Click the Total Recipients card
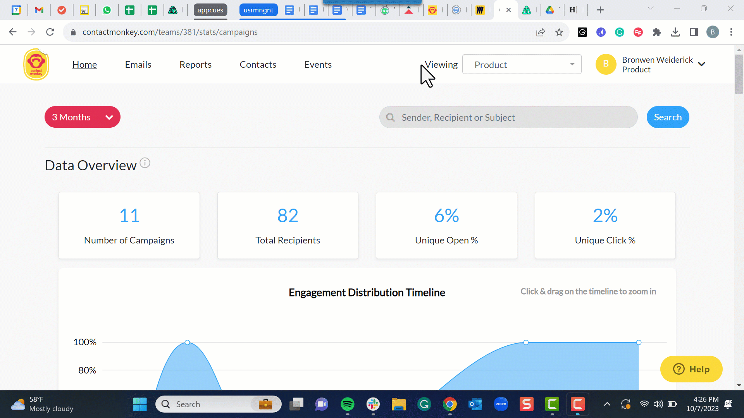Screen dimensions: 744x418 tap(288, 225)
